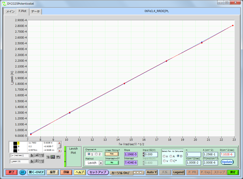Toggle Intercept=0 No button
243x179 pixels.
(112, 162)
